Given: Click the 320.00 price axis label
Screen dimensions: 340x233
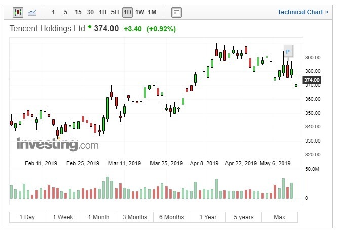Looking at the screenshot, I should [x=313, y=155].
